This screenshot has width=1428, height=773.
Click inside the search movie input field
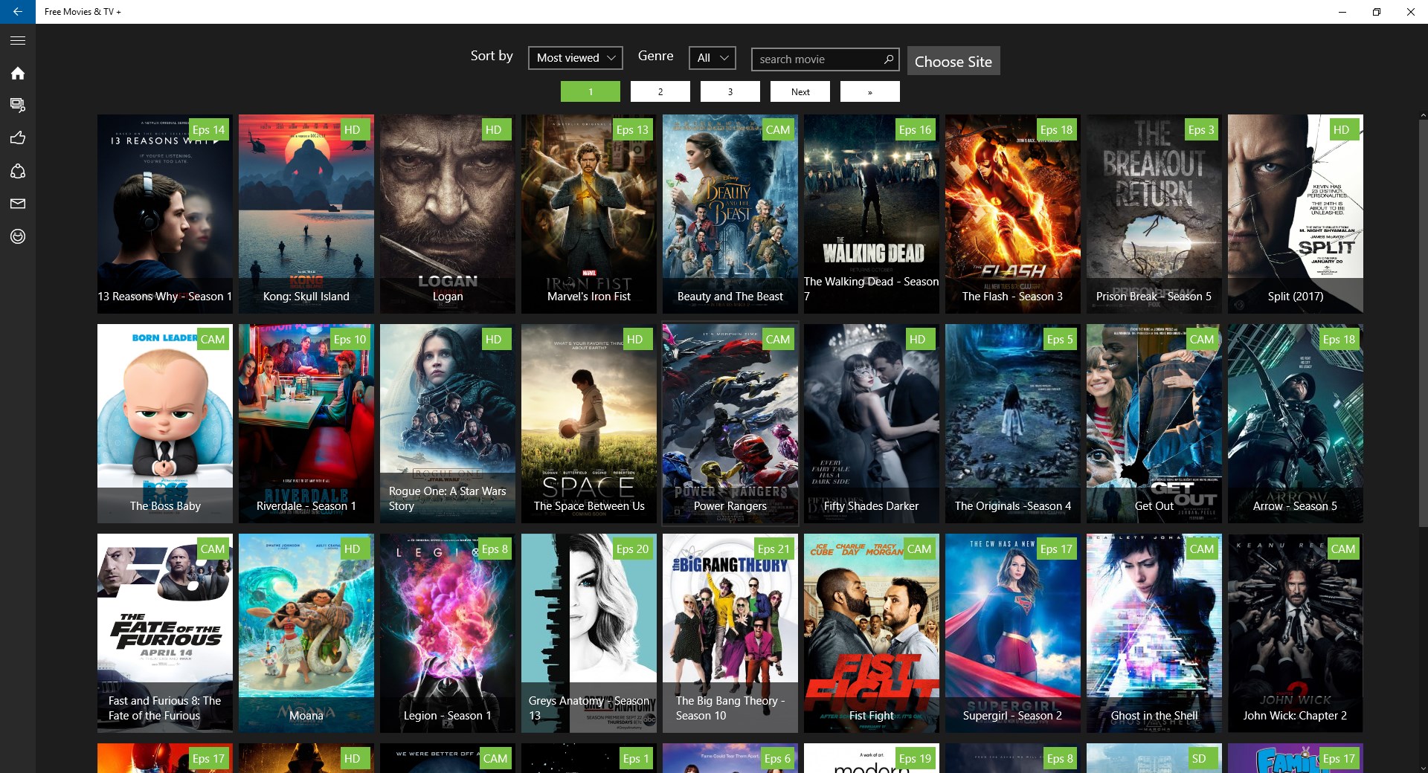pyautogui.click(x=811, y=59)
